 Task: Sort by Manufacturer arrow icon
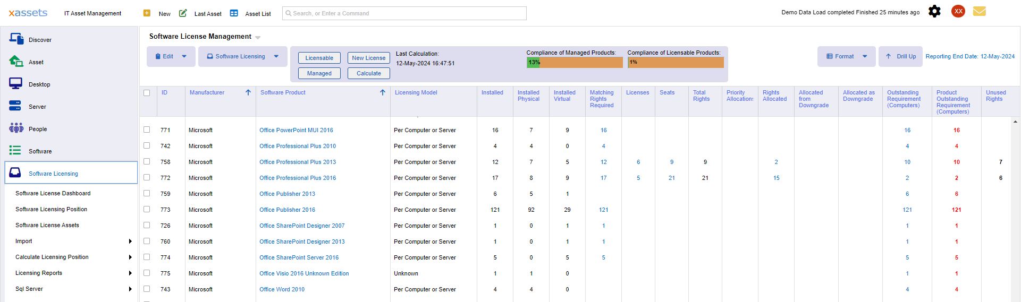(248, 92)
